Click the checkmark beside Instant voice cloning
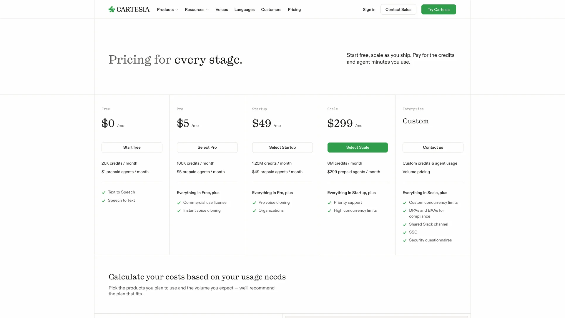Viewport: 565px width, 318px height. 179,211
